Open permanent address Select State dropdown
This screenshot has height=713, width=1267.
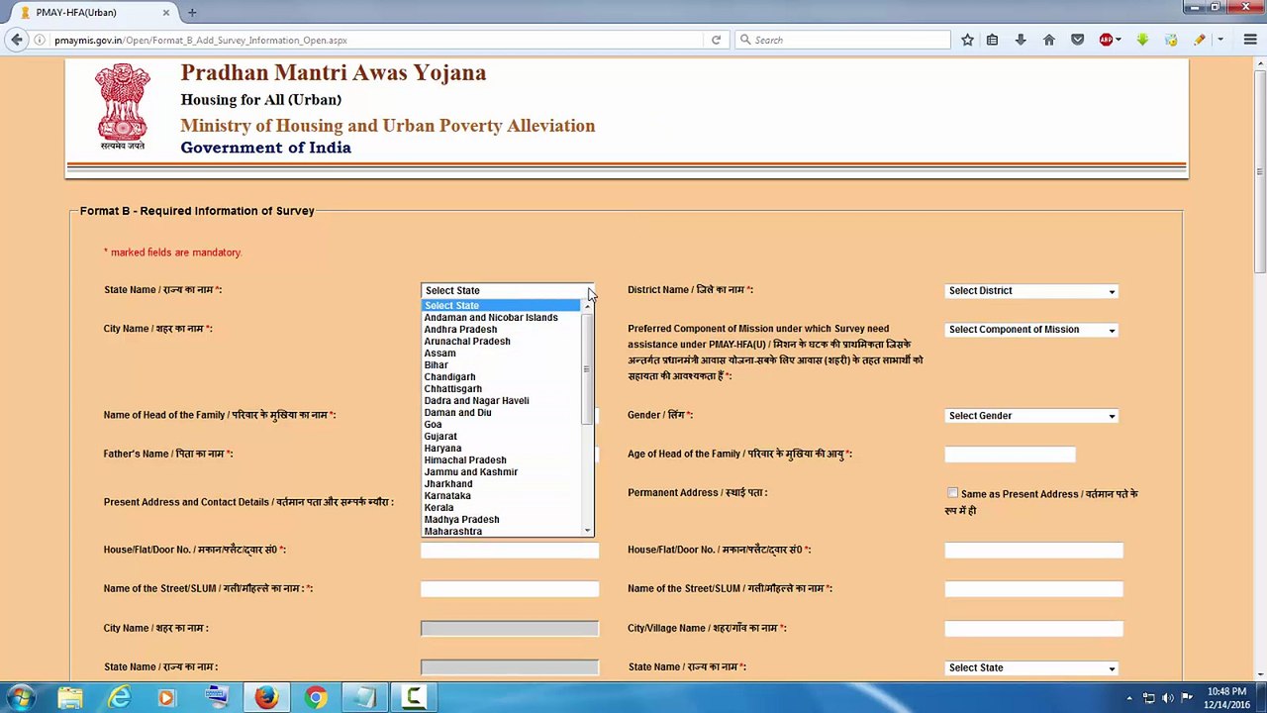(x=1031, y=667)
